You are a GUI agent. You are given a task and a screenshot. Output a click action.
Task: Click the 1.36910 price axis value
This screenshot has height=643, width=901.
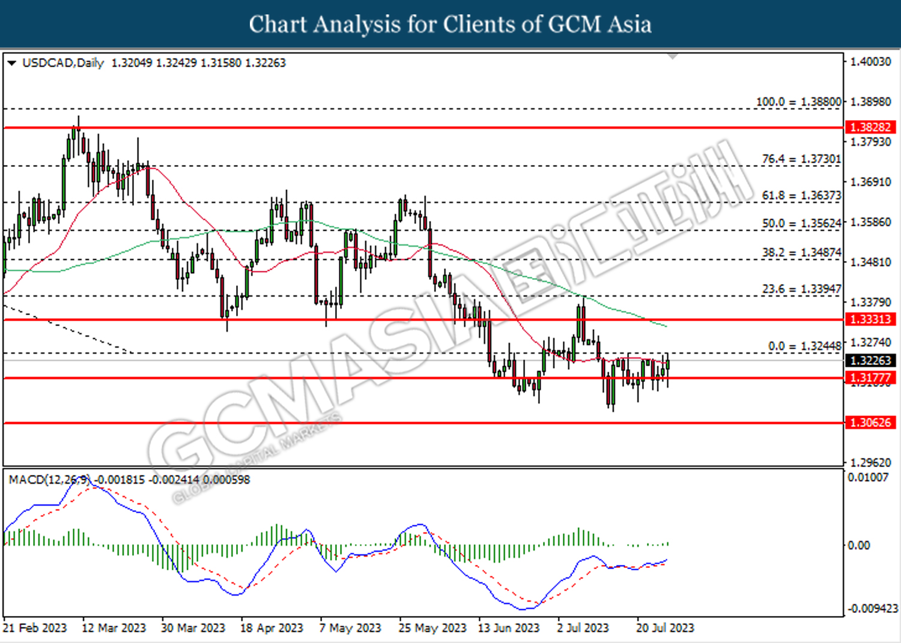[871, 182]
